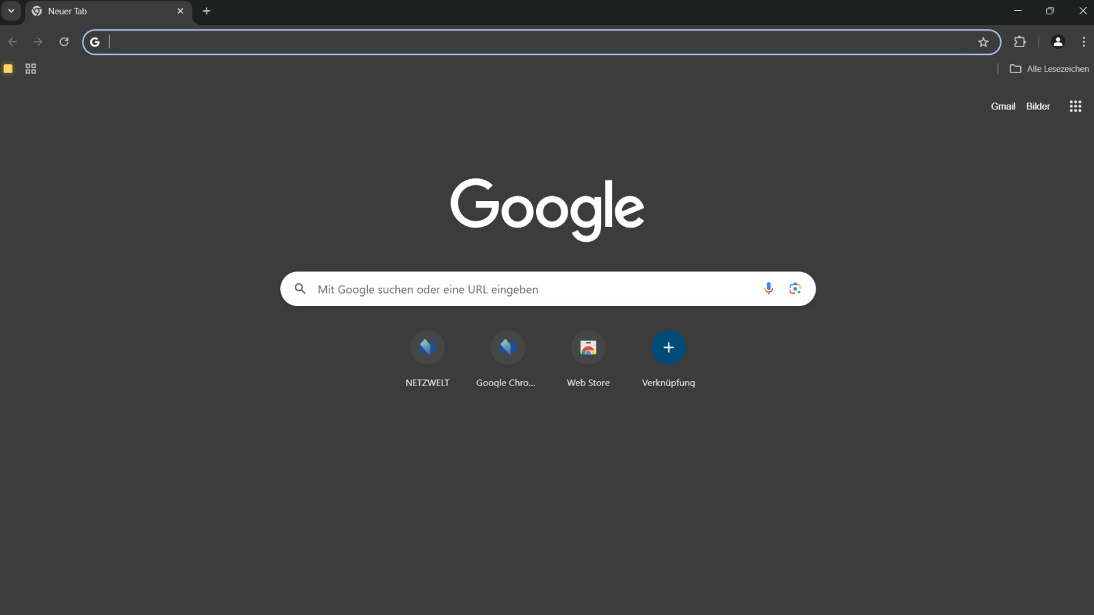Click the Google logo

[x=547, y=209]
